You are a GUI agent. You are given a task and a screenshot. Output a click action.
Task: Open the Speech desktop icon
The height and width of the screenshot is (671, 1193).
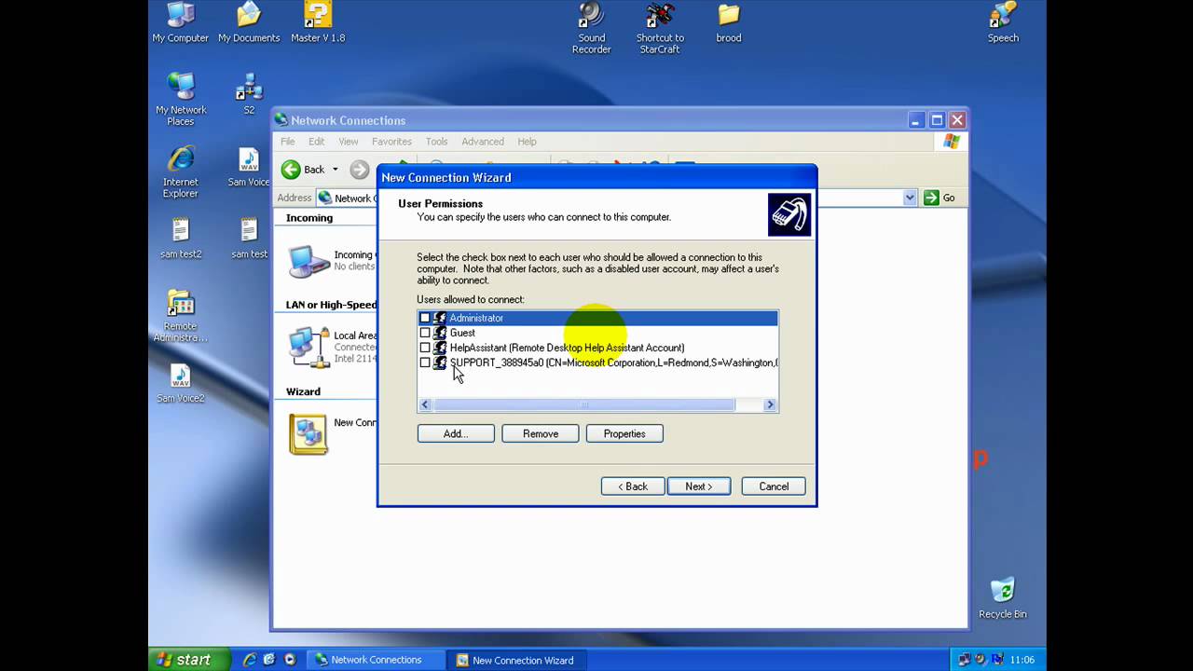pos(1003,17)
